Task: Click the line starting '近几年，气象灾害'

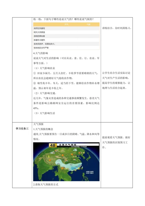Action: [66, 98]
